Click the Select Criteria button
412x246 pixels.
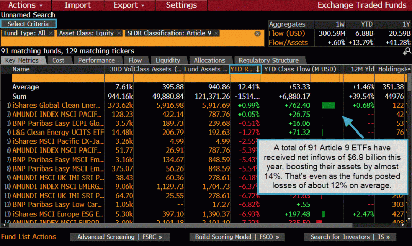(28, 24)
